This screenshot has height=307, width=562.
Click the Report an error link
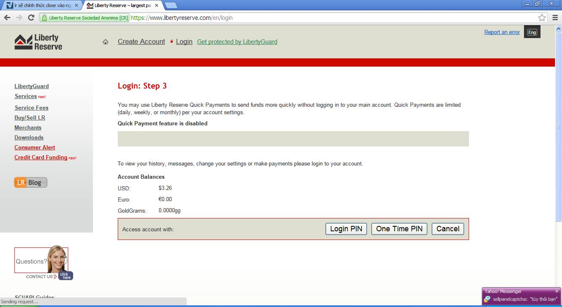(502, 32)
